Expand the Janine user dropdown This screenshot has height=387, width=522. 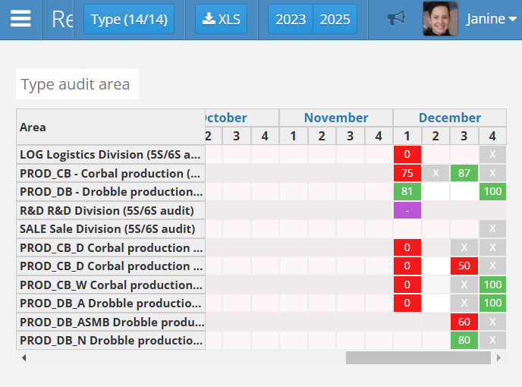point(491,19)
